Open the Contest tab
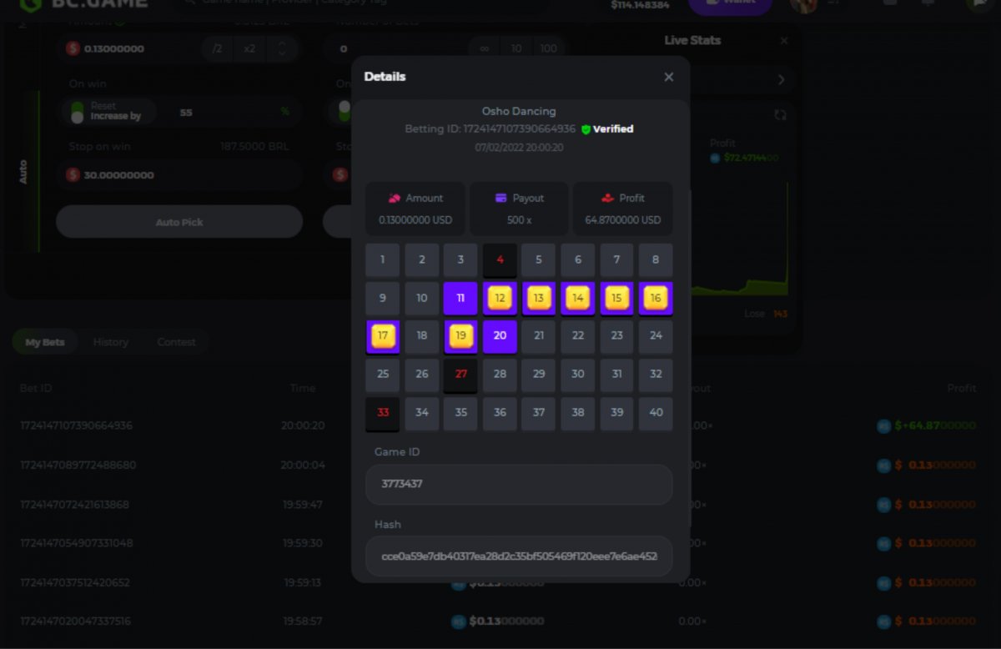1001x649 pixels. click(x=176, y=342)
